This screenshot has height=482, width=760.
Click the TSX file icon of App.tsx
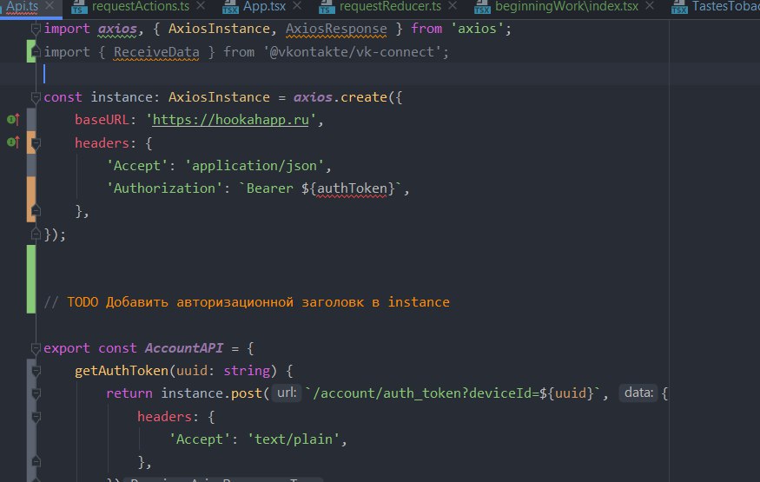pos(230,7)
